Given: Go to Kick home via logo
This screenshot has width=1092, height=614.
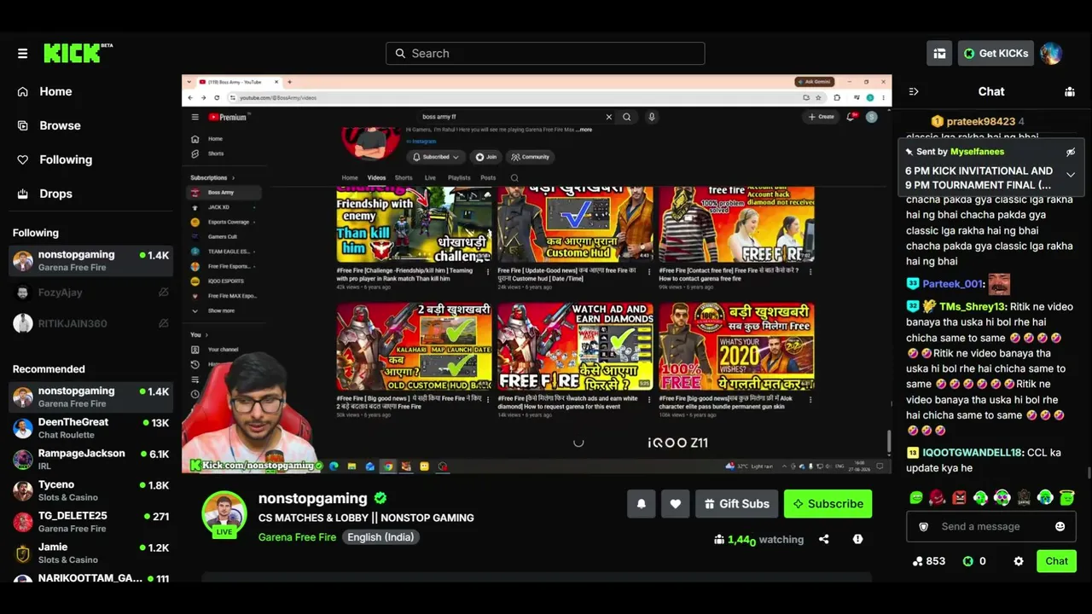Looking at the screenshot, I should [78, 53].
